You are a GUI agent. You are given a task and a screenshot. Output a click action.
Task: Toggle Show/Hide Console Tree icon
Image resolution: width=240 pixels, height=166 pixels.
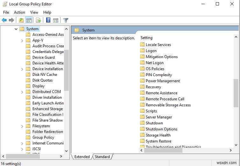tap(29, 20)
